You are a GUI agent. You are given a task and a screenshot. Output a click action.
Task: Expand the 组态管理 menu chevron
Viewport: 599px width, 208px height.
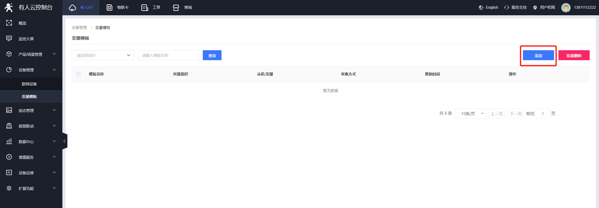click(54, 110)
